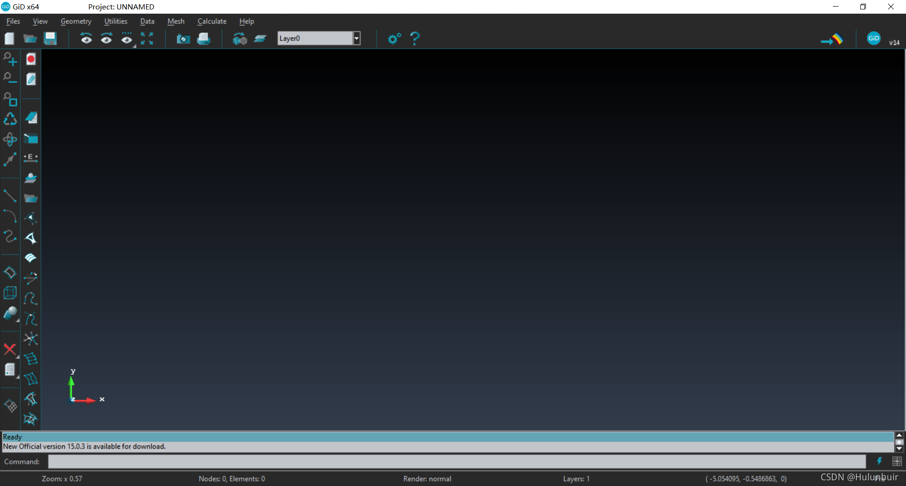Open the Geometry menu

[76, 21]
